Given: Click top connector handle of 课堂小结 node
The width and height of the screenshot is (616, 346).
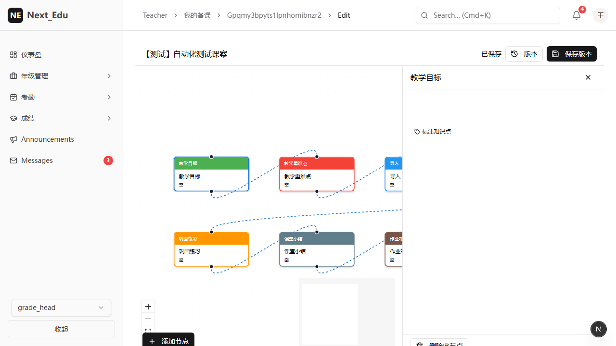Looking at the screenshot, I should [x=317, y=232].
